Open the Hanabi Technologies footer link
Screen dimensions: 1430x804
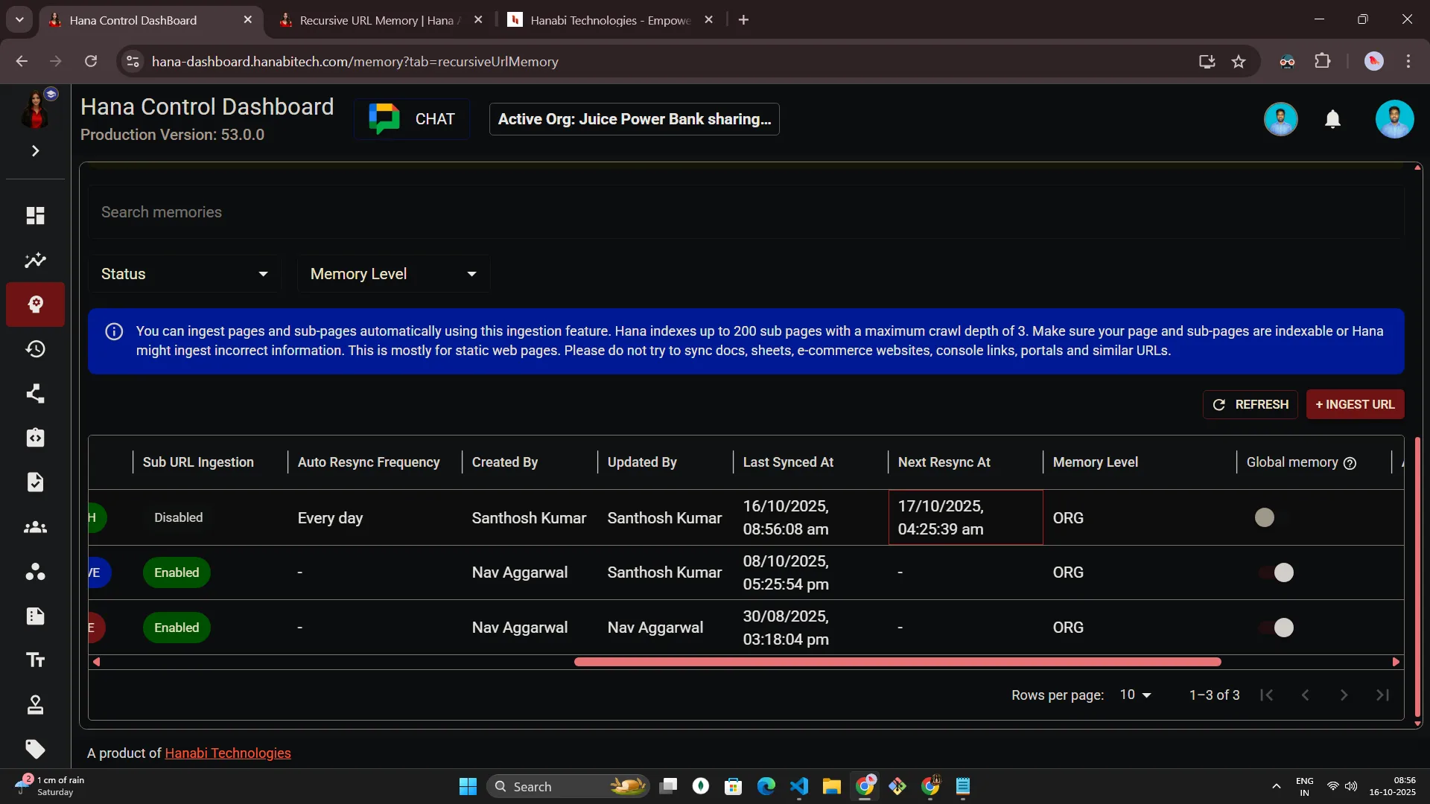click(x=227, y=753)
